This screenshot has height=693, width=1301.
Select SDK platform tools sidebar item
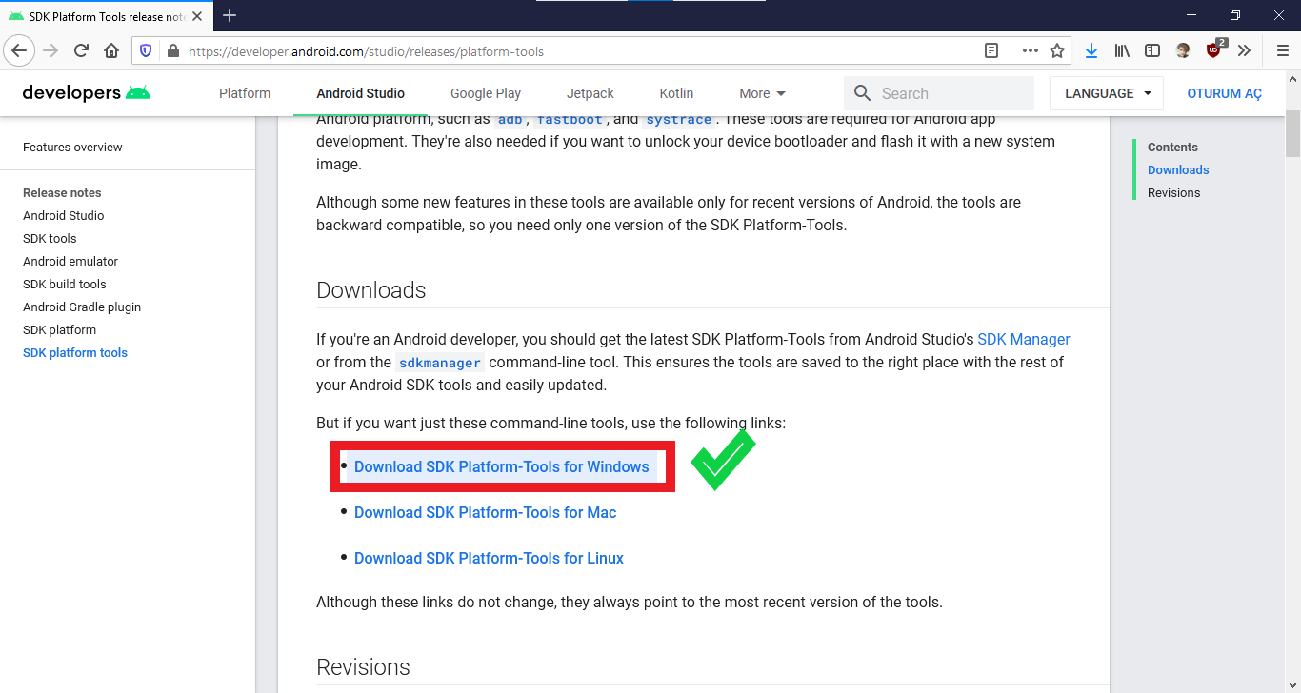point(75,353)
